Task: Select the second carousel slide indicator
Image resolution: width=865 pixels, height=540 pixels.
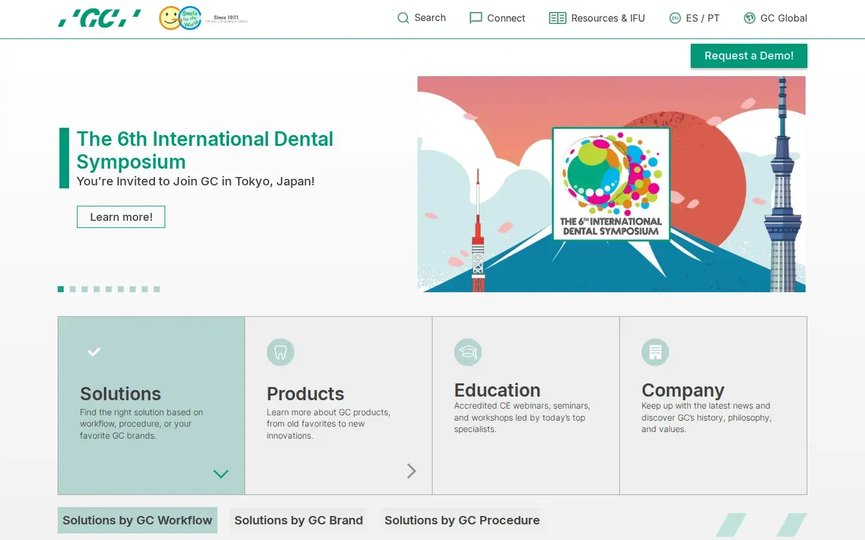Action: (x=73, y=289)
